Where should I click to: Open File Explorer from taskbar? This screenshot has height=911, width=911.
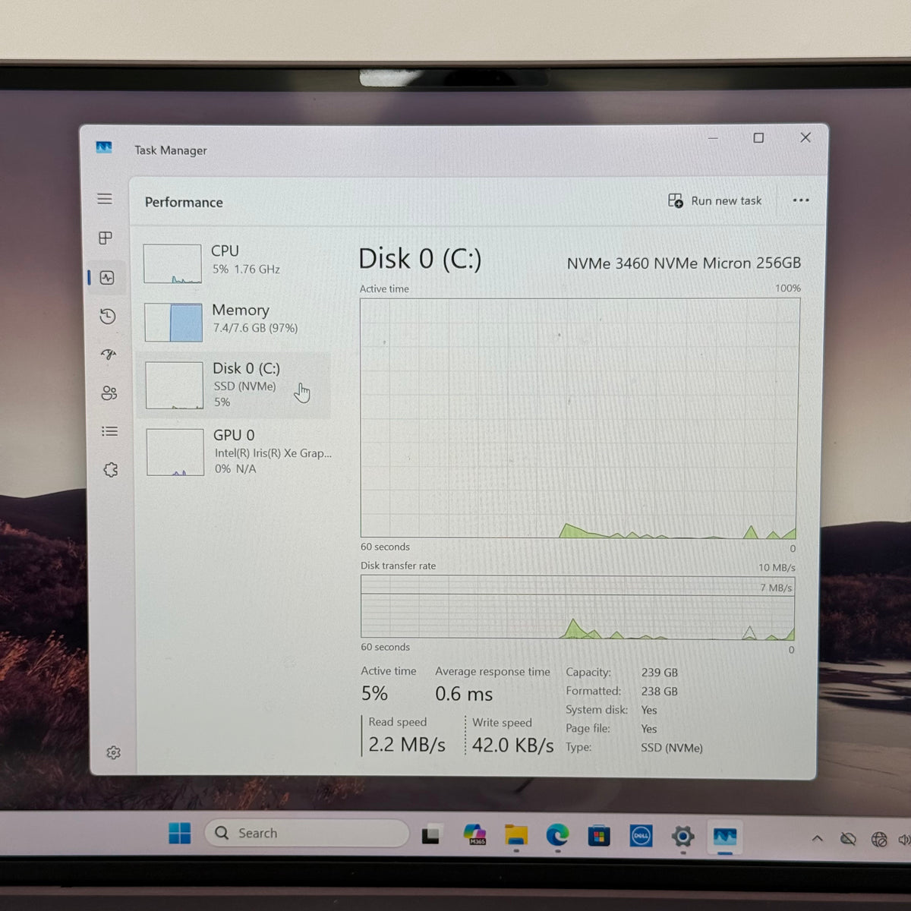pyautogui.click(x=516, y=835)
